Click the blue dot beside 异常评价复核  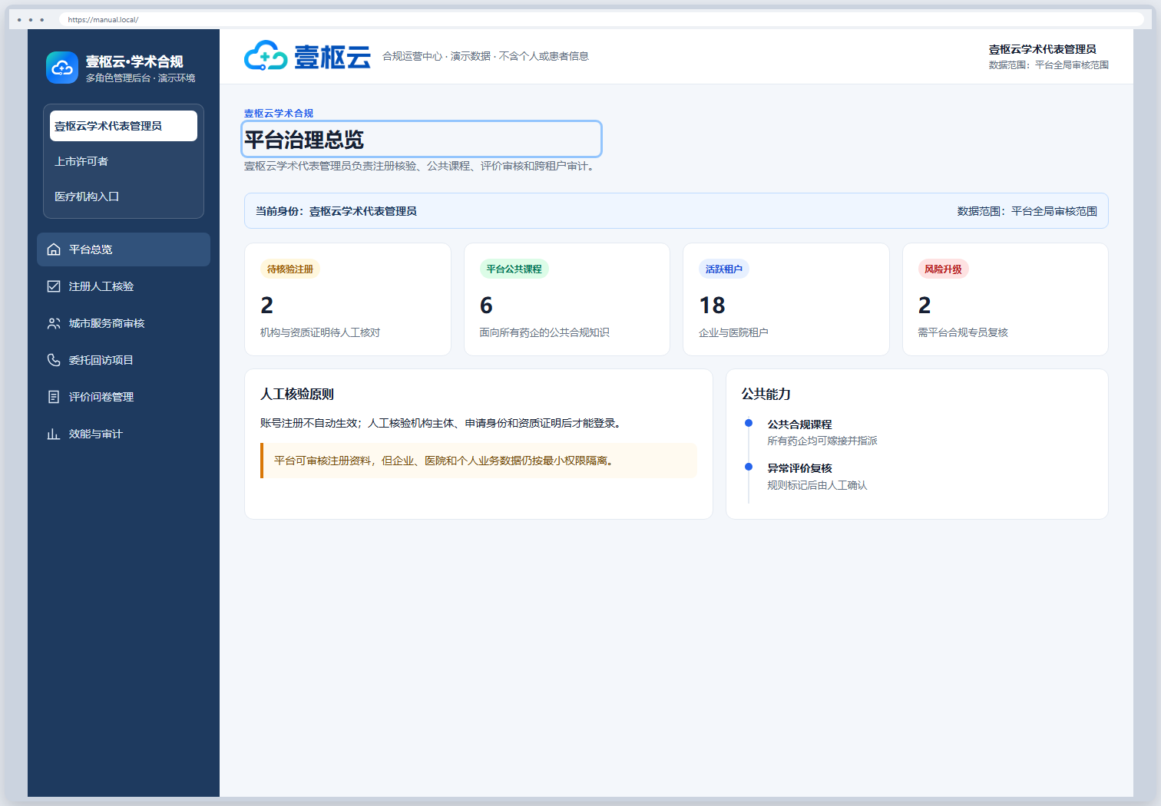749,467
